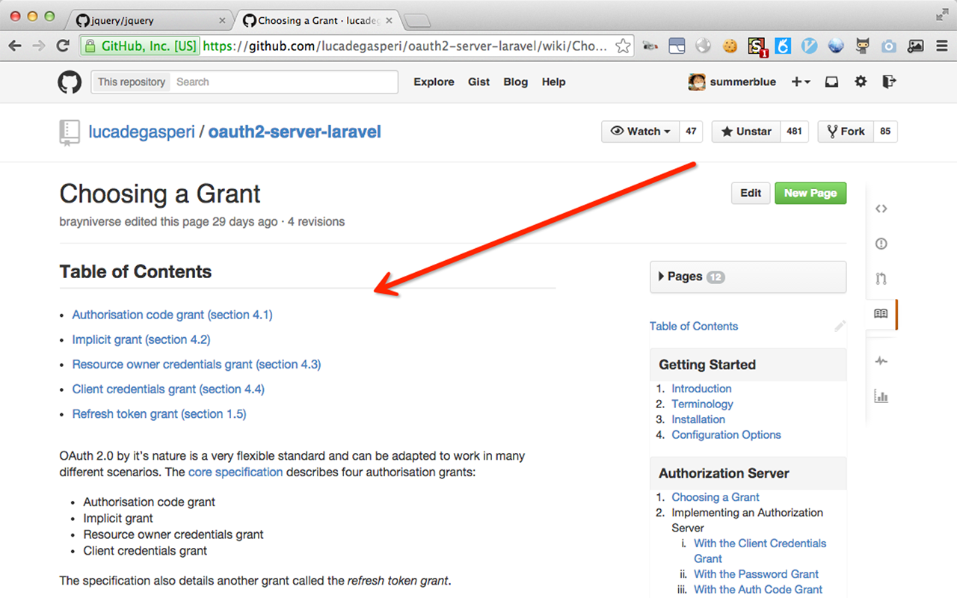Open Help in the header

coord(553,82)
